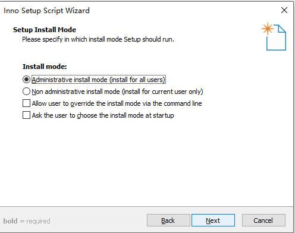Viewport: 295px width, 233px height.
Task: Click the word bold in footer hint
Action: coord(10,221)
